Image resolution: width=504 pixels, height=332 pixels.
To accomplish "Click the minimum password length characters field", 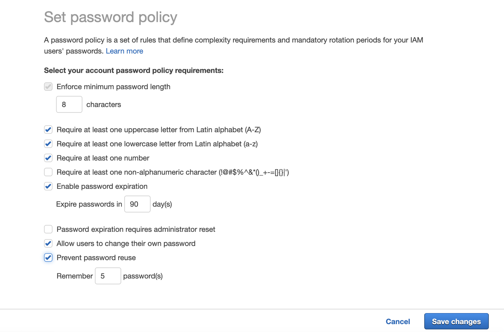I will pyautogui.click(x=69, y=104).
